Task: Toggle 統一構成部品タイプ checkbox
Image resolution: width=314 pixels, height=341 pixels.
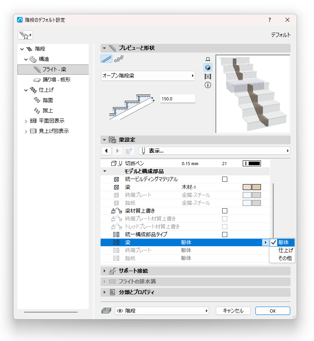Action: (225, 234)
